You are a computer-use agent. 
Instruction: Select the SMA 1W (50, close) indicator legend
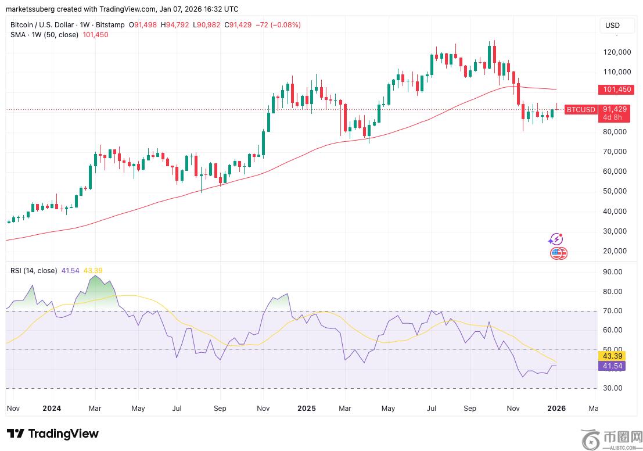coord(44,35)
